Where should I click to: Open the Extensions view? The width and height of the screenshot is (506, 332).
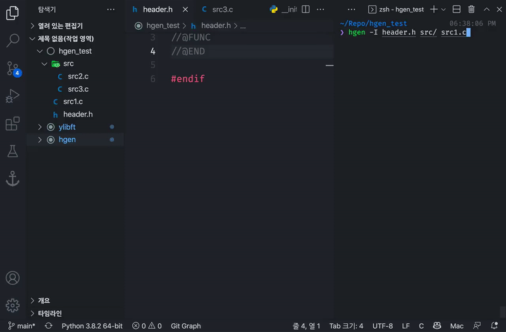click(12, 124)
